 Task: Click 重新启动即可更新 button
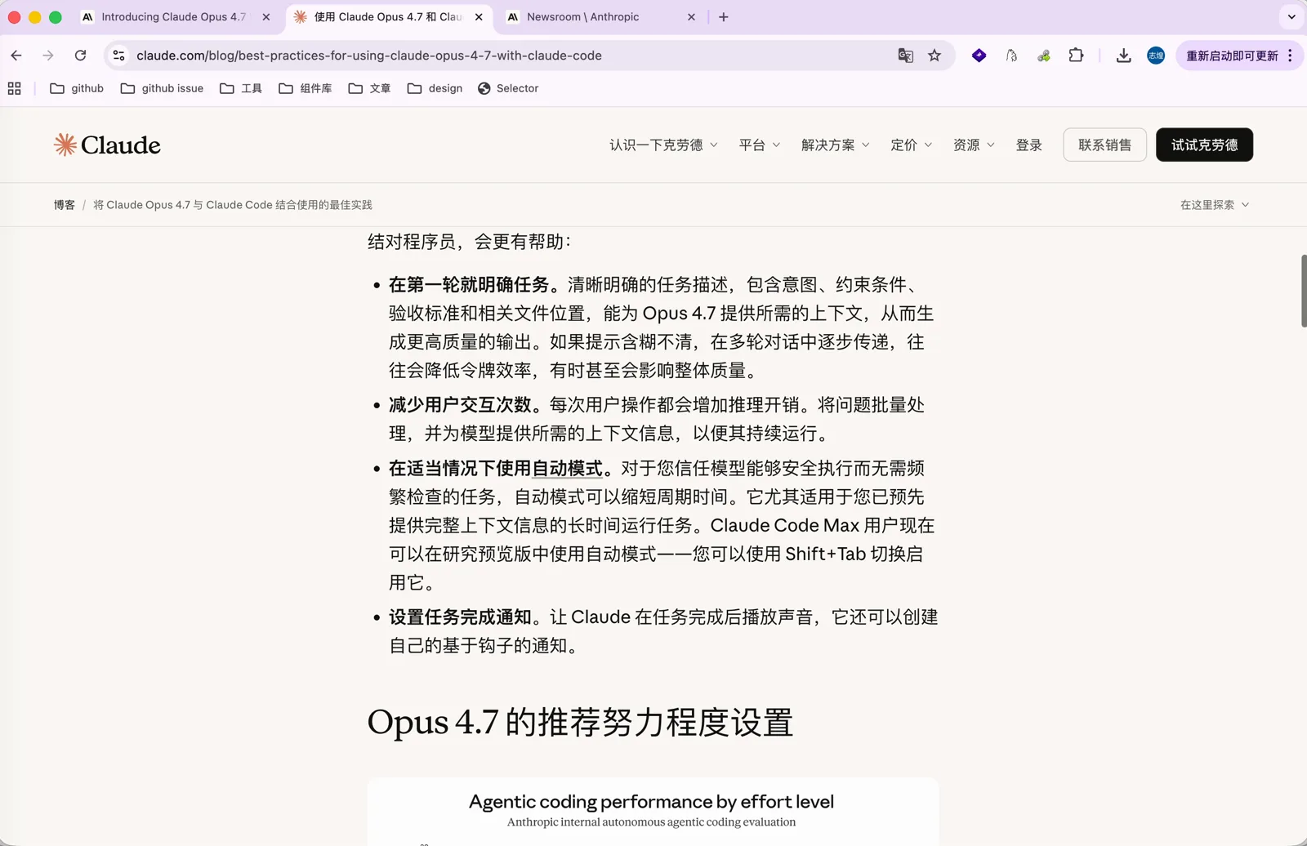[1232, 56]
